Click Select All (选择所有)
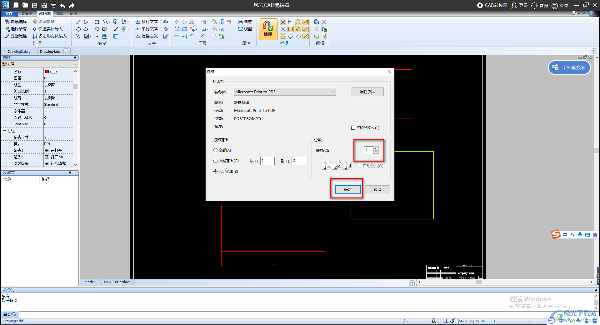The height and width of the screenshot is (325, 600). coord(16,29)
